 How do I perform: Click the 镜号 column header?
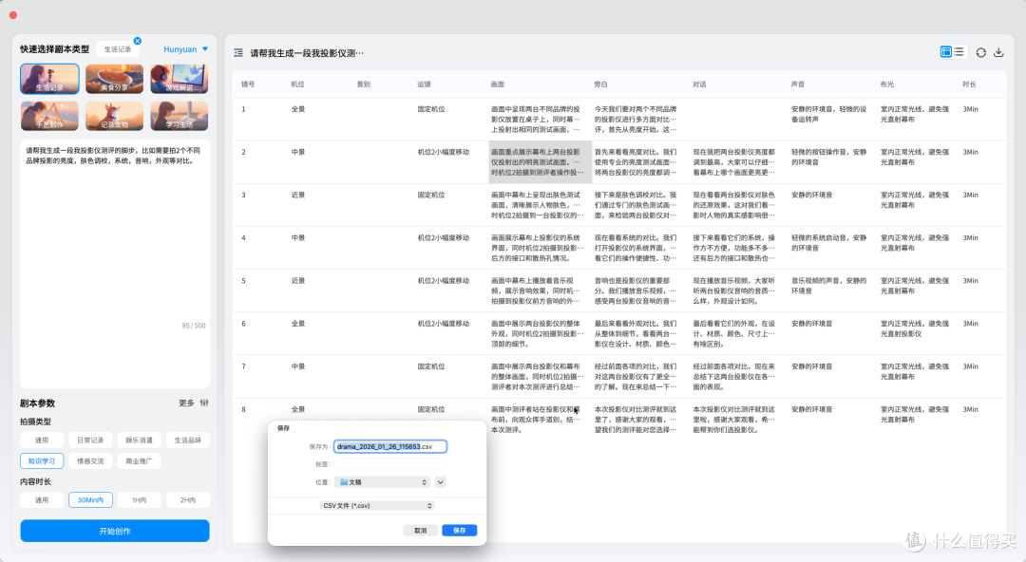point(248,84)
